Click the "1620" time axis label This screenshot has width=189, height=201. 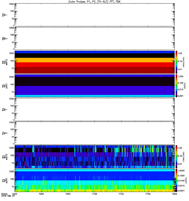(x=41, y=194)
